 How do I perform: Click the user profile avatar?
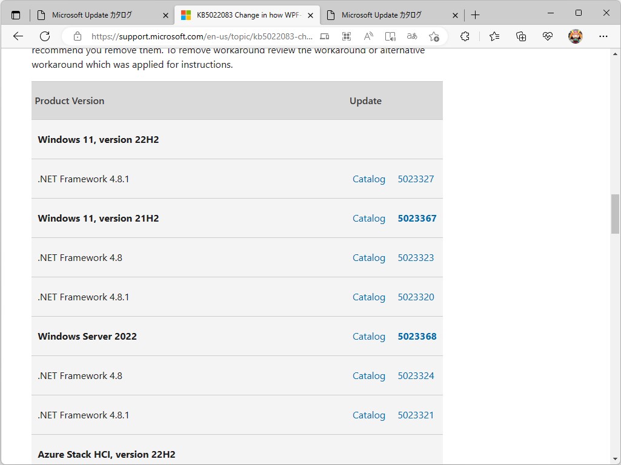pyautogui.click(x=575, y=36)
